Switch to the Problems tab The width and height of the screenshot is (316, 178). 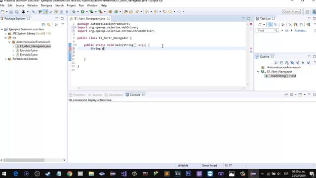78,95
